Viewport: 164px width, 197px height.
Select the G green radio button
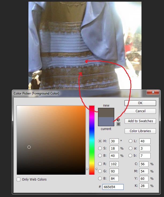tap(100, 171)
